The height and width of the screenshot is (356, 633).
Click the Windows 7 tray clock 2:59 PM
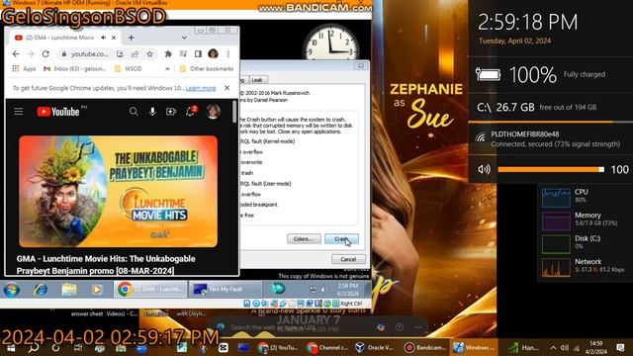click(x=347, y=290)
